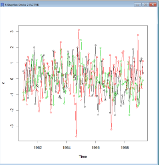Click the red data point near -3.2 around 1967
Screen dimensions: 159x165
pos(111,129)
